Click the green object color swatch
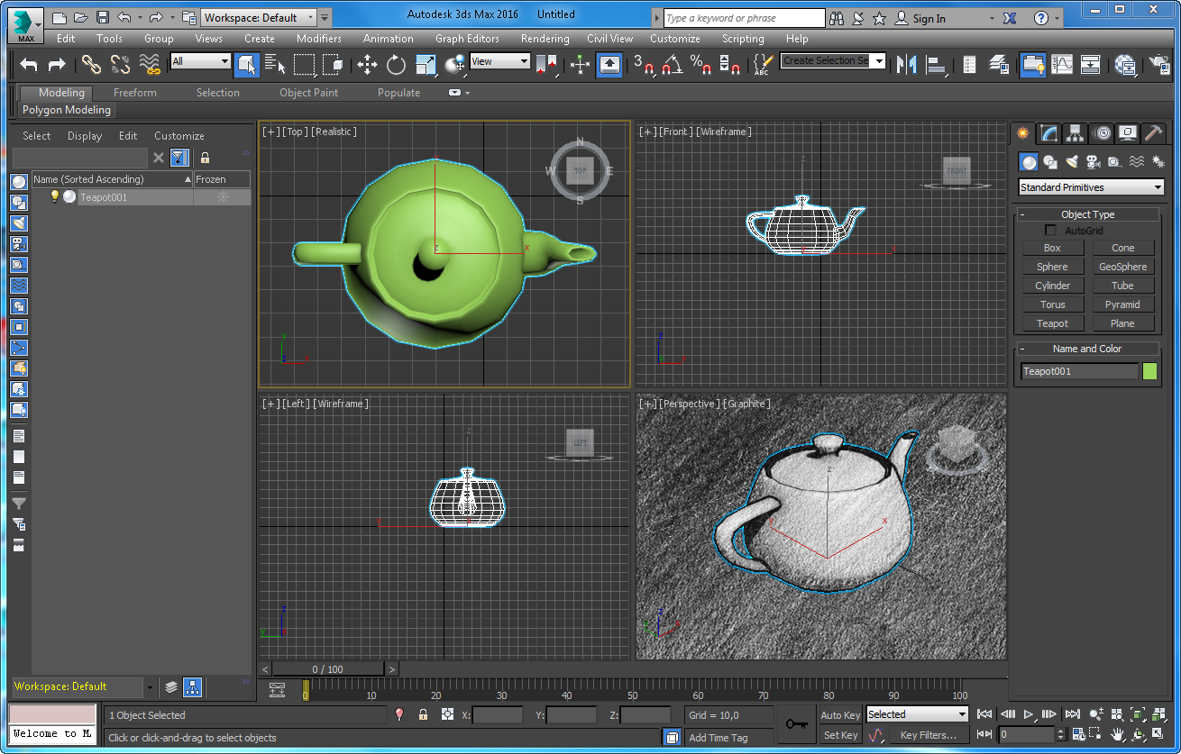Image resolution: width=1181 pixels, height=754 pixels. coord(1149,371)
